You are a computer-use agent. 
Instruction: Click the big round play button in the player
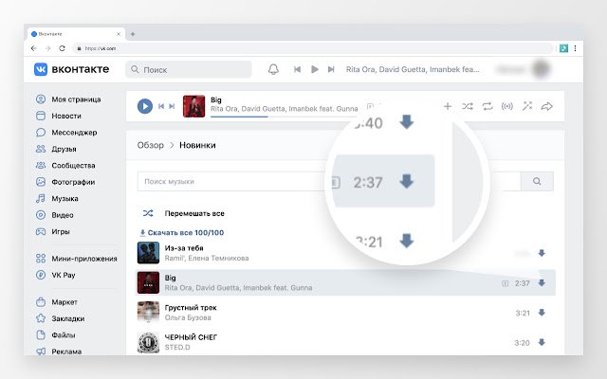pos(145,106)
